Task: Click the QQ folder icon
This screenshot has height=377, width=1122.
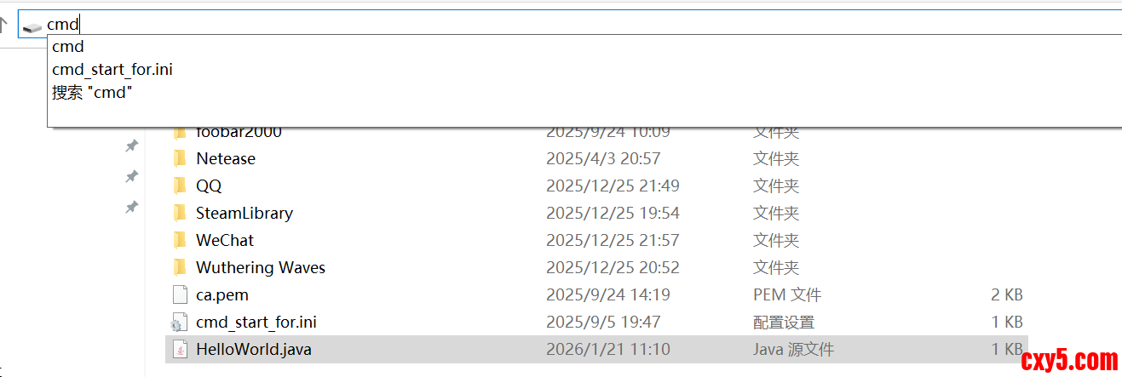Action: pyautogui.click(x=179, y=186)
